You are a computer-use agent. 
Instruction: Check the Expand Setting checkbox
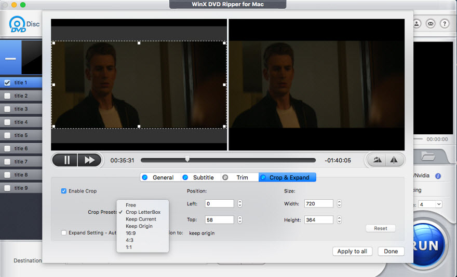click(64, 233)
